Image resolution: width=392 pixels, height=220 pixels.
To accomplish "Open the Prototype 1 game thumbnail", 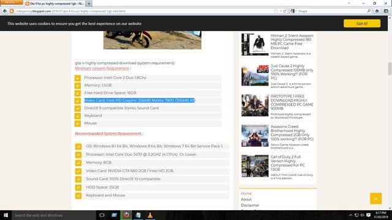I will [x=255, y=105].
